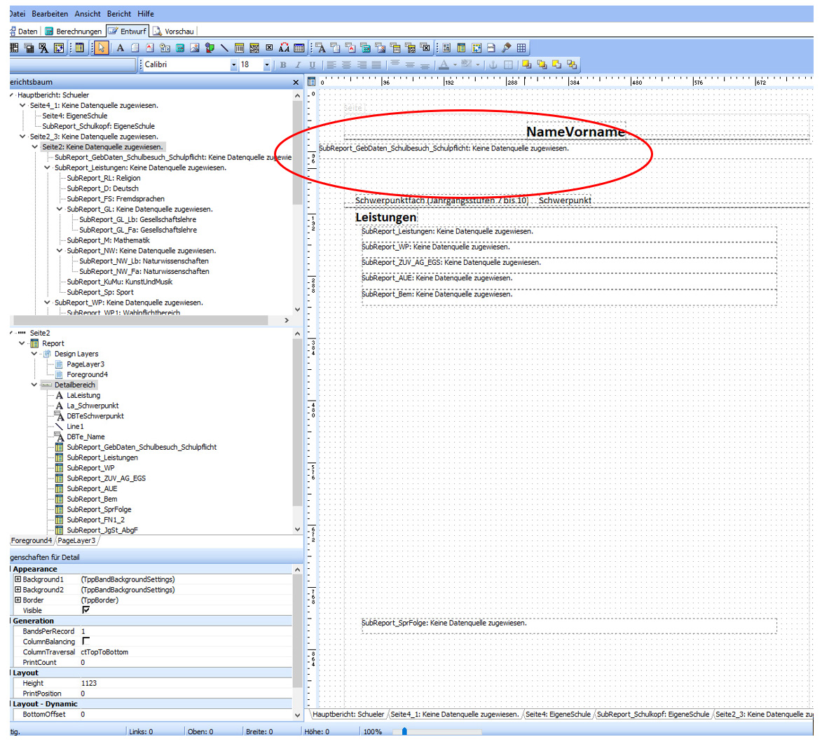
Task: Align text right
Action: [362, 65]
